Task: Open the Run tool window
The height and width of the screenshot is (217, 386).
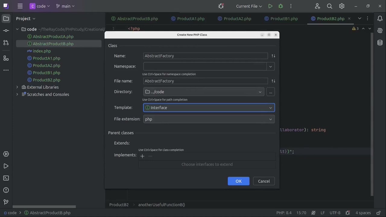Action: click(x=6, y=166)
